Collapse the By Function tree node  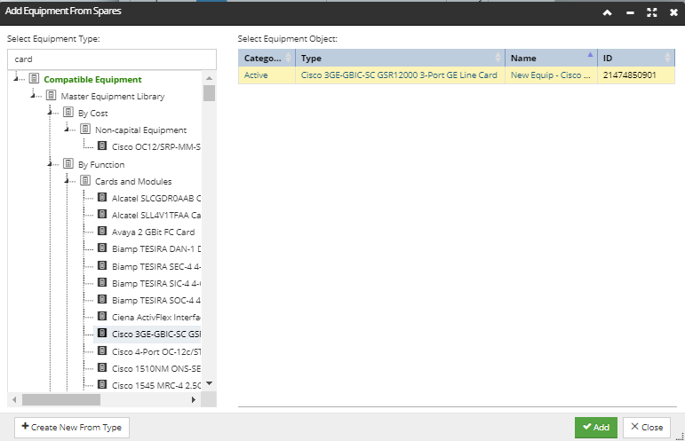click(52, 164)
